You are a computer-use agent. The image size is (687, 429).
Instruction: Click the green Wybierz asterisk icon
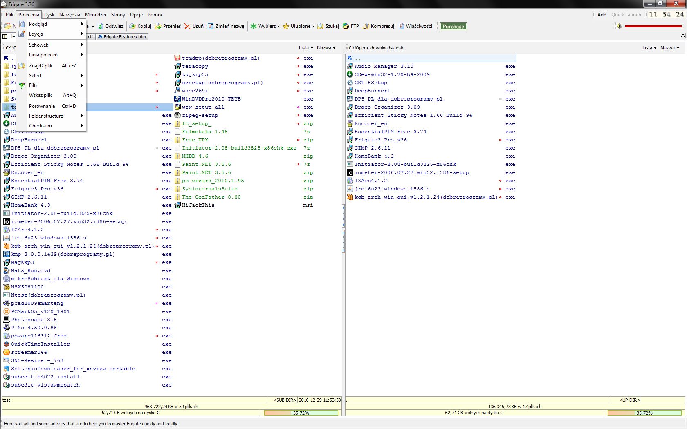pyautogui.click(x=254, y=26)
